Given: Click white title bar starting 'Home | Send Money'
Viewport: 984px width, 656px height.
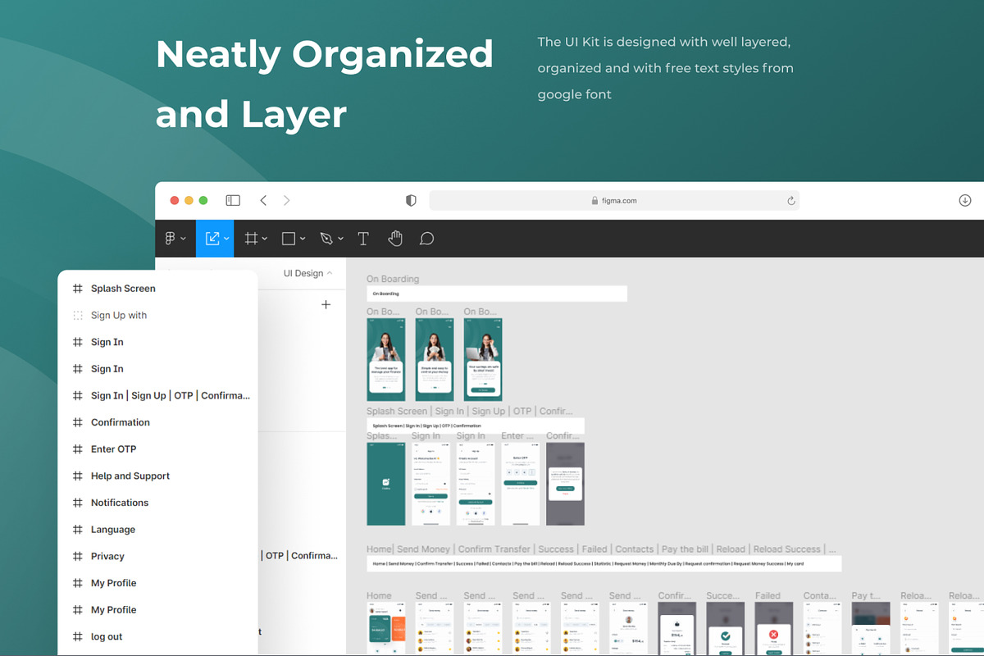Looking at the screenshot, I should (604, 564).
